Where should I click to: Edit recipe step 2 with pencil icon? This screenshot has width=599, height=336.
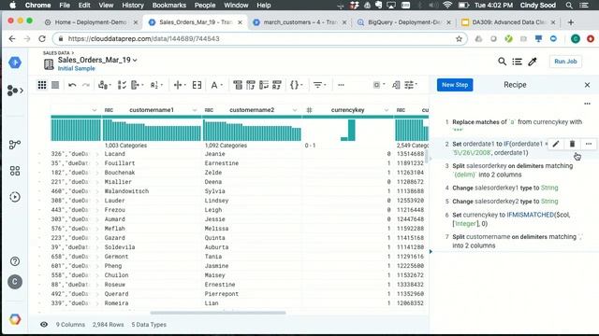[555, 144]
